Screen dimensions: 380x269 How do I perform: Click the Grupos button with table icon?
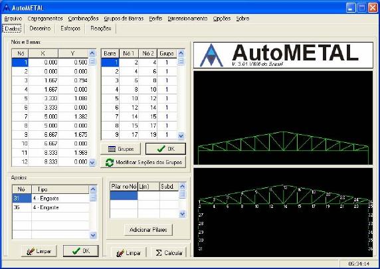coord(121,149)
